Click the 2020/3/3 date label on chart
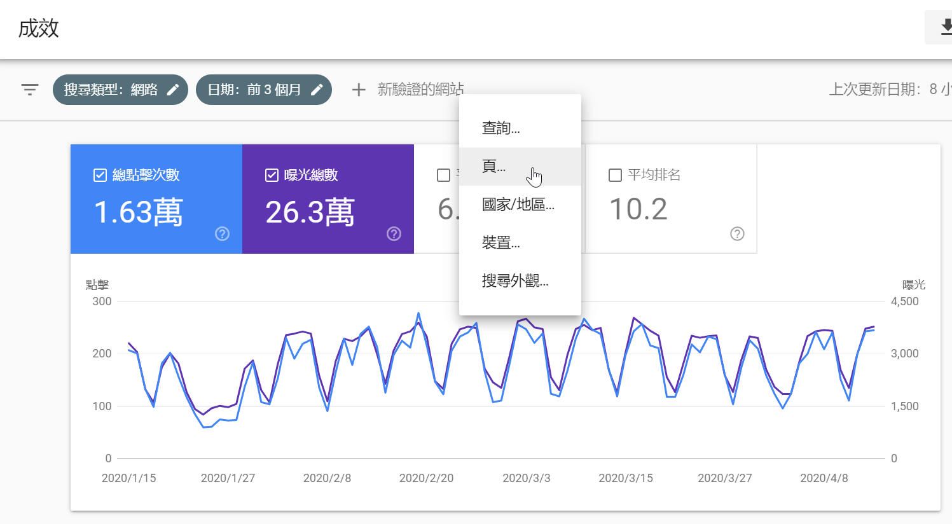Screen dimensions: 952x524 click(x=527, y=478)
